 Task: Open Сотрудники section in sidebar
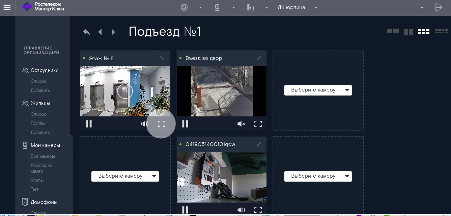45,70
